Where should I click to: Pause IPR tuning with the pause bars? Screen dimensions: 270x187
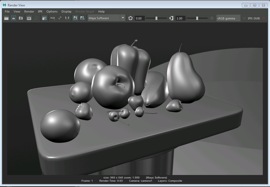244,18
